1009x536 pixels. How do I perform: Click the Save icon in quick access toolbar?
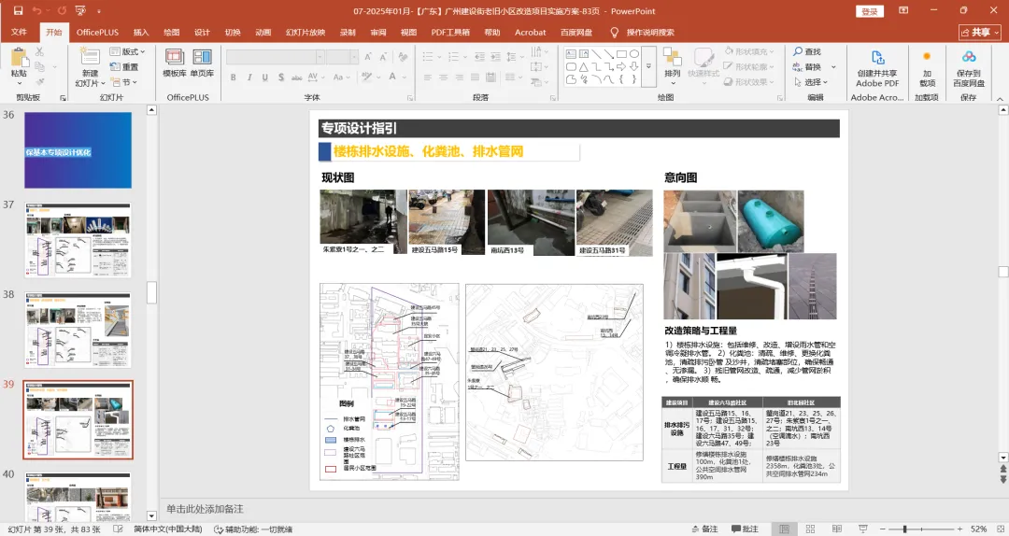tap(18, 10)
